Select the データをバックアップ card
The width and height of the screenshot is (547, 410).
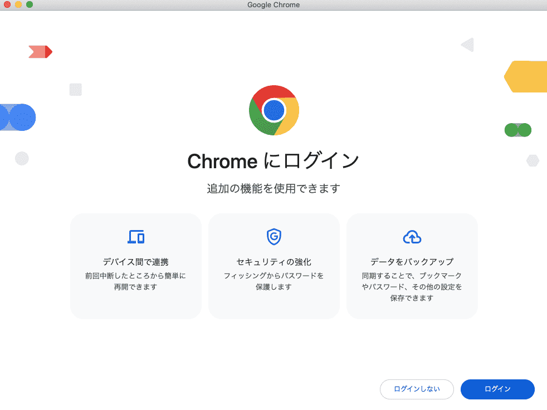coord(412,266)
